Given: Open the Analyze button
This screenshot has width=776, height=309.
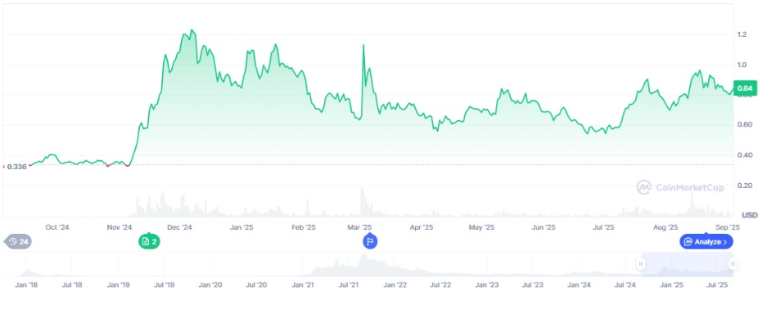Looking at the screenshot, I should coord(706,242).
